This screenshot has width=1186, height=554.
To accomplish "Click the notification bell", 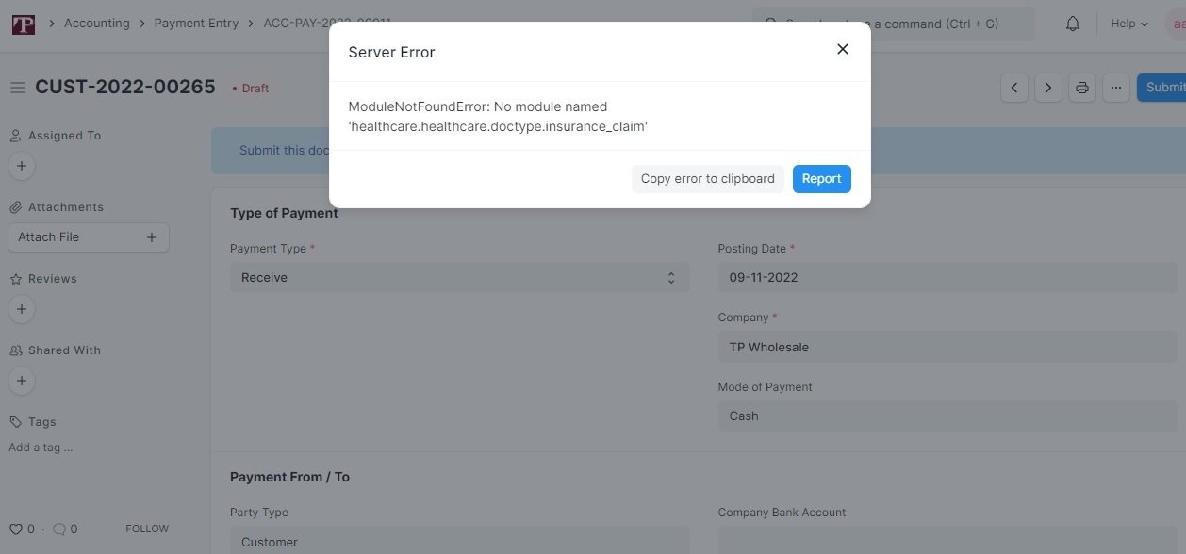I will click(x=1072, y=24).
